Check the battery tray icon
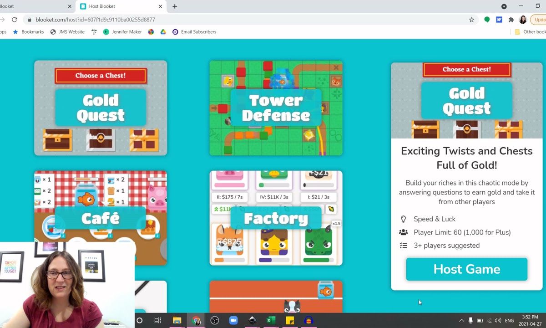Image resolution: width=546 pixels, height=328 pixels. click(480, 321)
